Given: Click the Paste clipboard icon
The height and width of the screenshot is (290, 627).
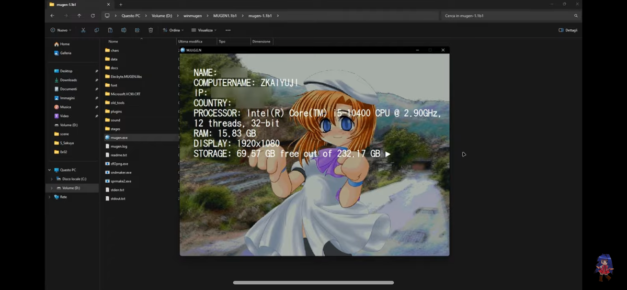Looking at the screenshot, I should 110,30.
